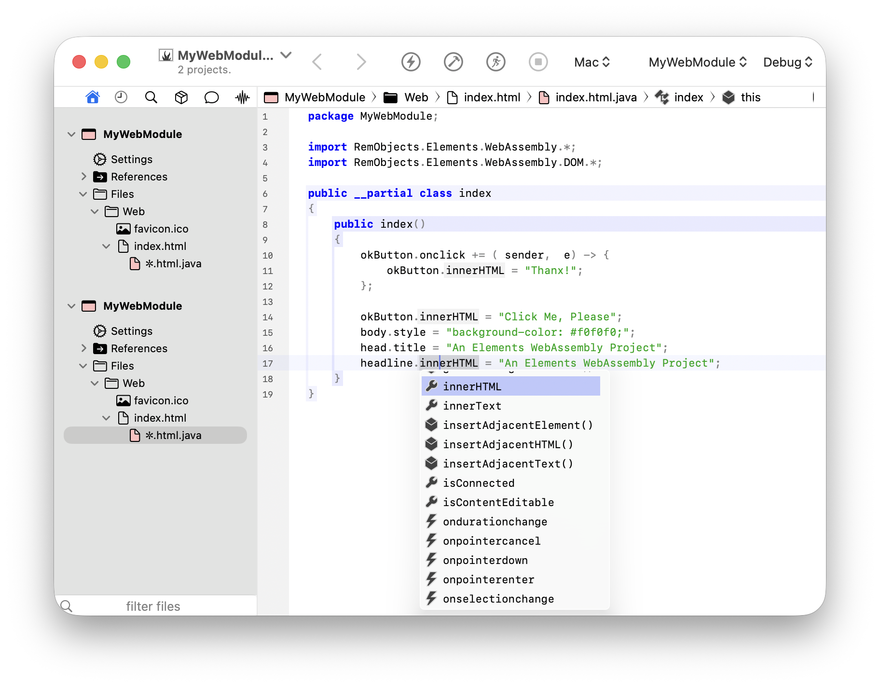Open the Mac target selector
This screenshot has width=880, height=687.
[592, 62]
